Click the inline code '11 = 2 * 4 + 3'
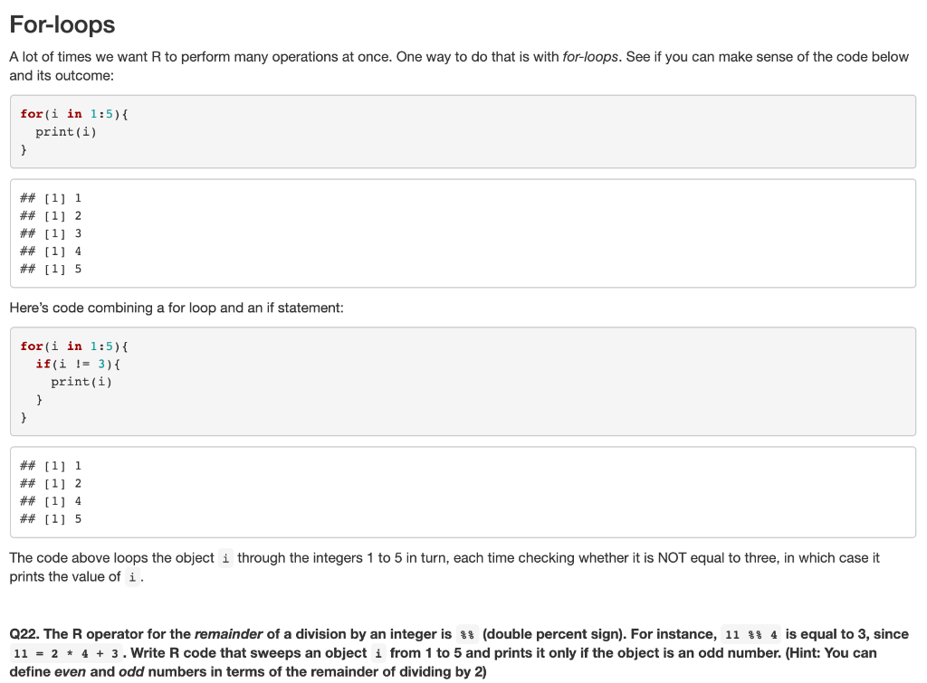The height and width of the screenshot is (683, 927). click(66, 653)
